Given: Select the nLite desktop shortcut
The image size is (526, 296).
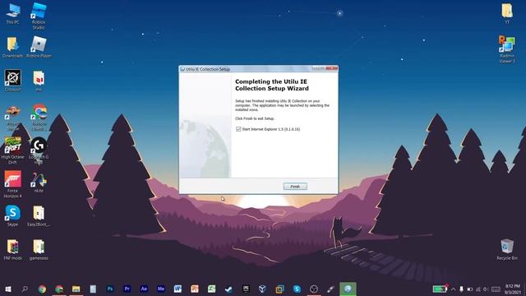Looking at the screenshot, I should (x=39, y=183).
